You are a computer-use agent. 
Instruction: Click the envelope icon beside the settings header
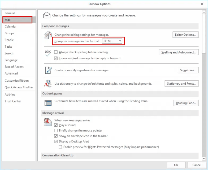coord(47,15)
